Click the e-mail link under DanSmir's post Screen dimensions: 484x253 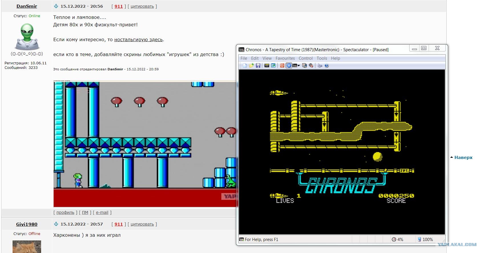102,212
